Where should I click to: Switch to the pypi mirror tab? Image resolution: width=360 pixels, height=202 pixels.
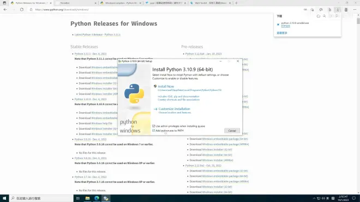coord(165,3)
